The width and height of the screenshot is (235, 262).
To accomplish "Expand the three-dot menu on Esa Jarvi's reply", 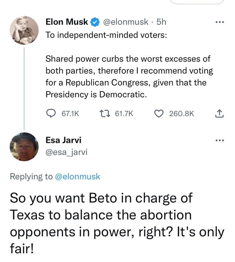I will pyautogui.click(x=220, y=141).
